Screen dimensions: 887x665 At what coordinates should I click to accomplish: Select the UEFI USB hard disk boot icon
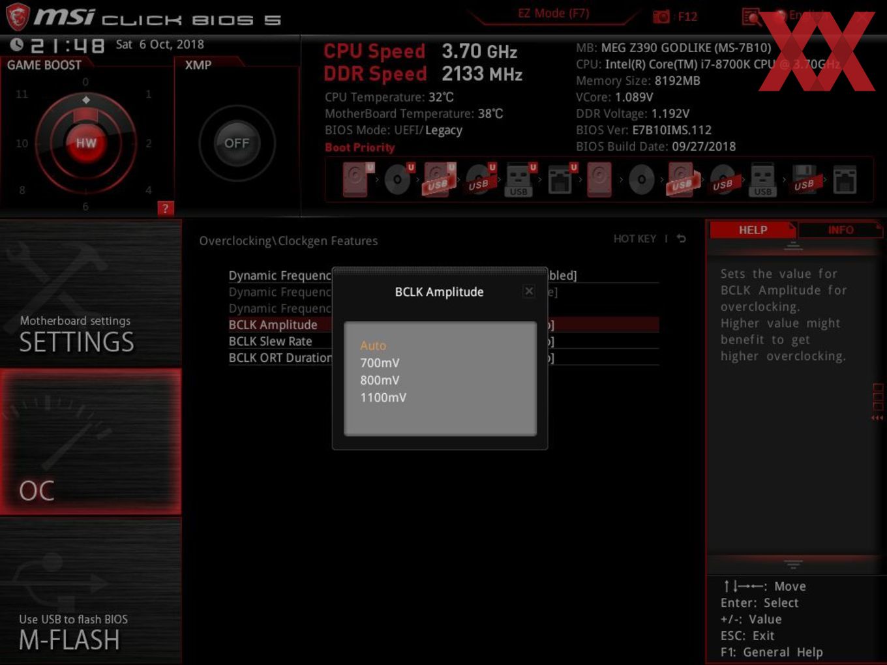pos(439,179)
